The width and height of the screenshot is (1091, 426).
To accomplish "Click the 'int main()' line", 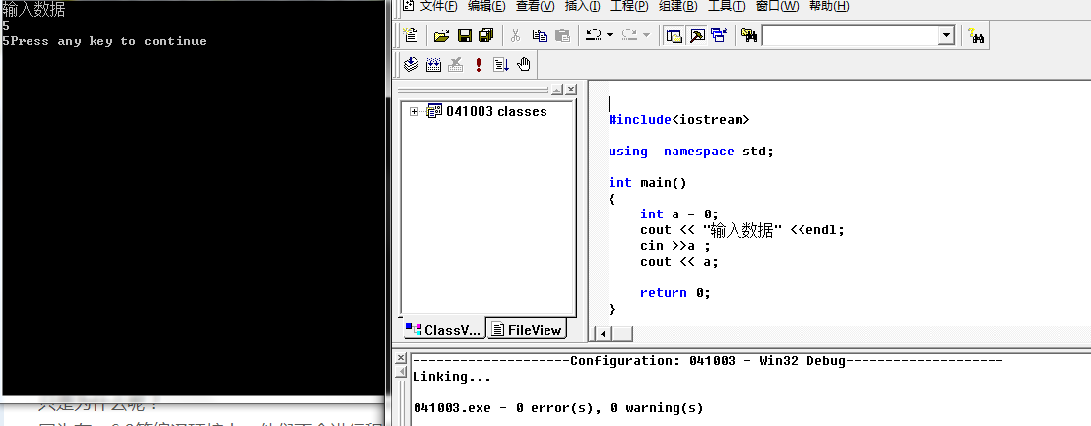I will pyautogui.click(x=647, y=182).
